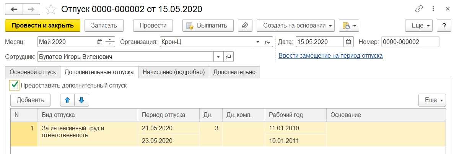Switch to the Основной отпуск tab

[x=33, y=72]
